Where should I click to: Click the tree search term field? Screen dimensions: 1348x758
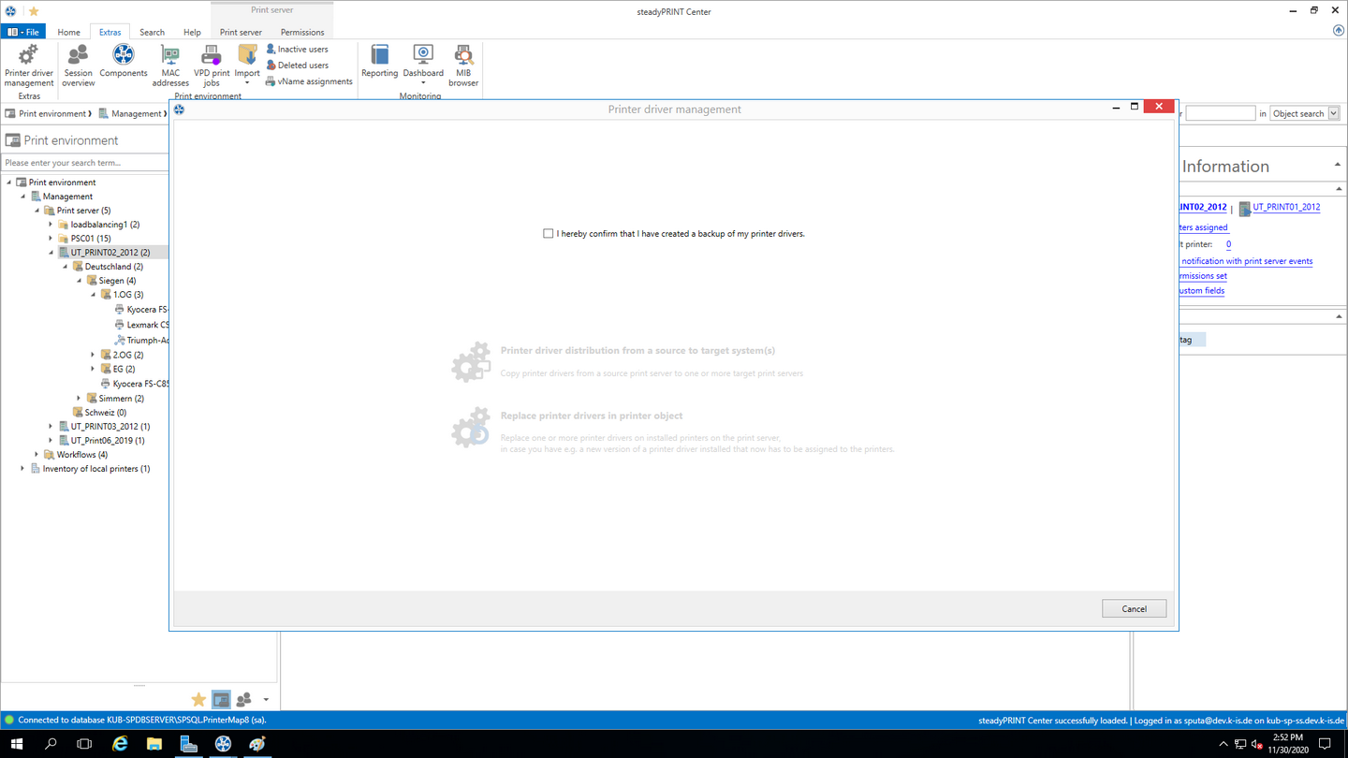tap(84, 163)
